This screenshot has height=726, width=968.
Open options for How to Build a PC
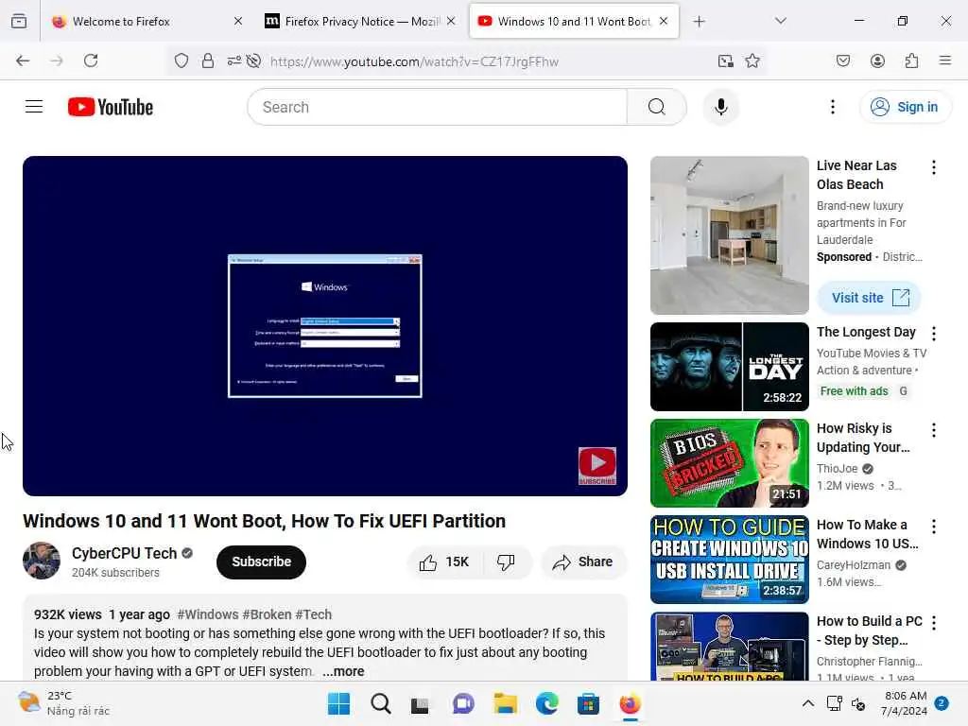pos(933,623)
